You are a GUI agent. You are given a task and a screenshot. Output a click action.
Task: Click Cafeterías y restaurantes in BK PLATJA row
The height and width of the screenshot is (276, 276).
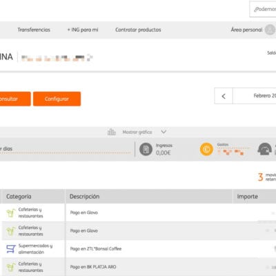coord(30,267)
